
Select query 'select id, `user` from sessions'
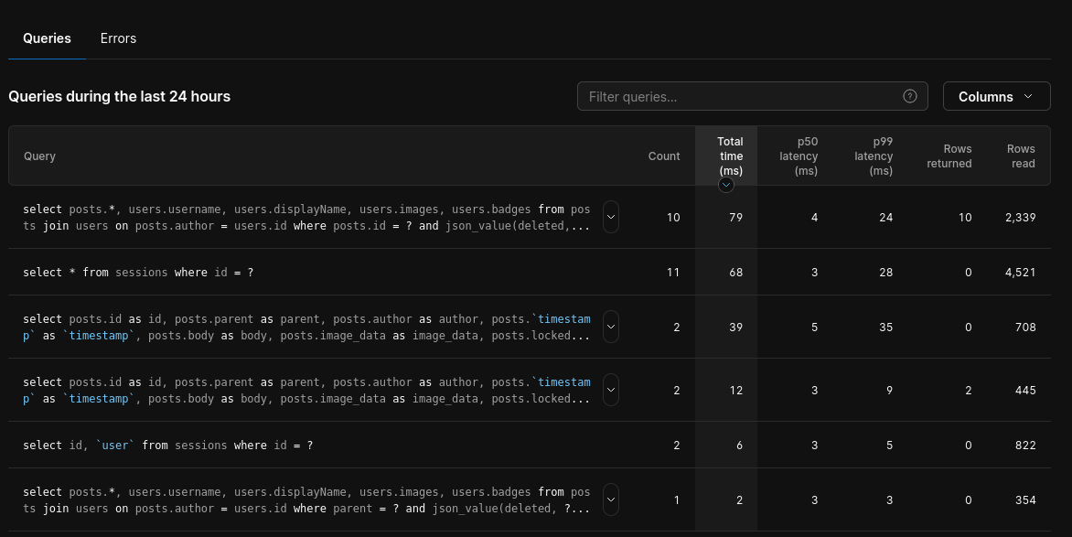click(x=167, y=446)
